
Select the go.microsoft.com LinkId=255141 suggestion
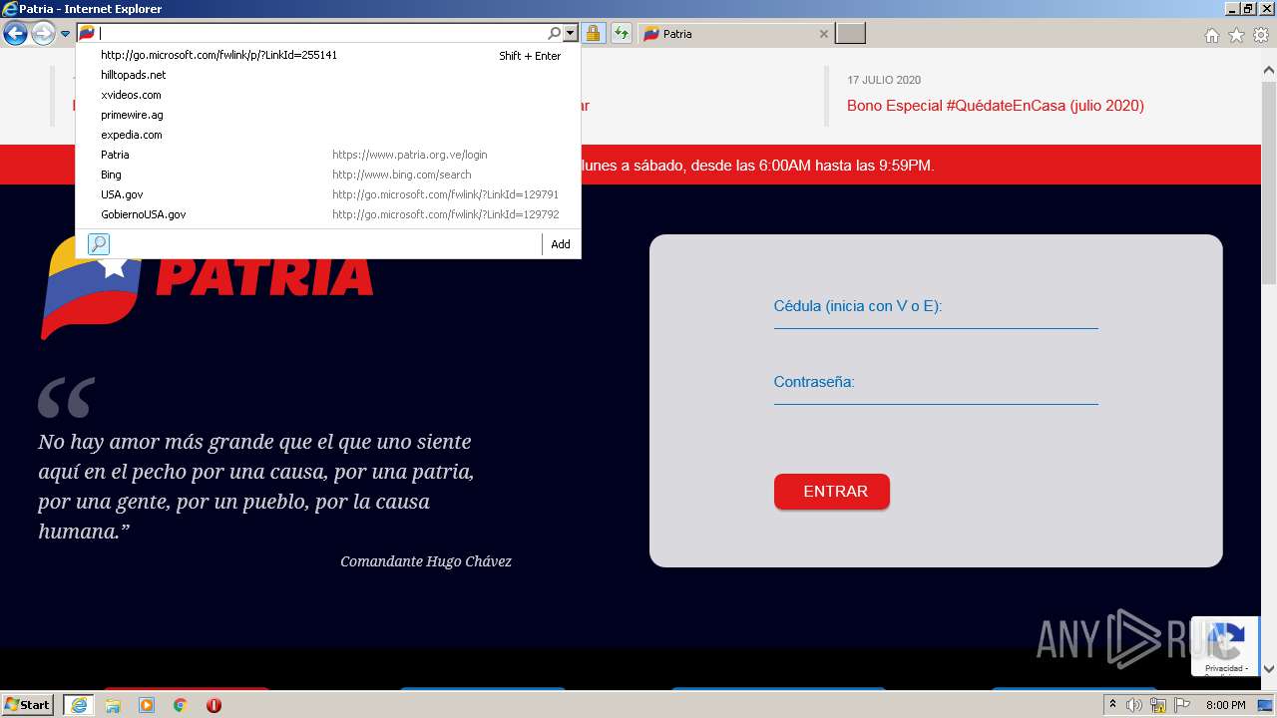pyautogui.click(x=328, y=55)
